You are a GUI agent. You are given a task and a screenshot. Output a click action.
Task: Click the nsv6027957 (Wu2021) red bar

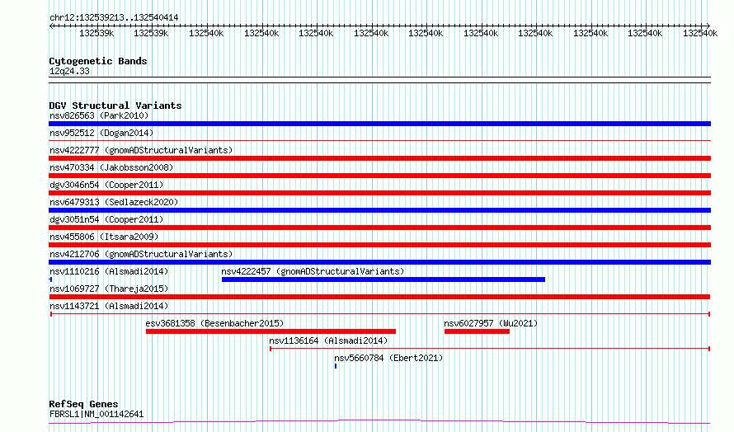477,331
